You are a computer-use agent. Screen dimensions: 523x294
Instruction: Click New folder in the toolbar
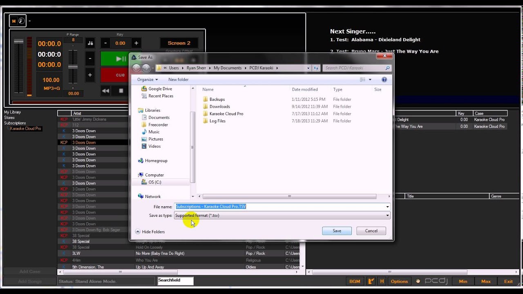[x=179, y=80]
